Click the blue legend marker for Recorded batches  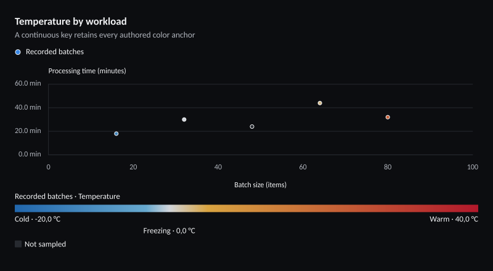pos(18,52)
